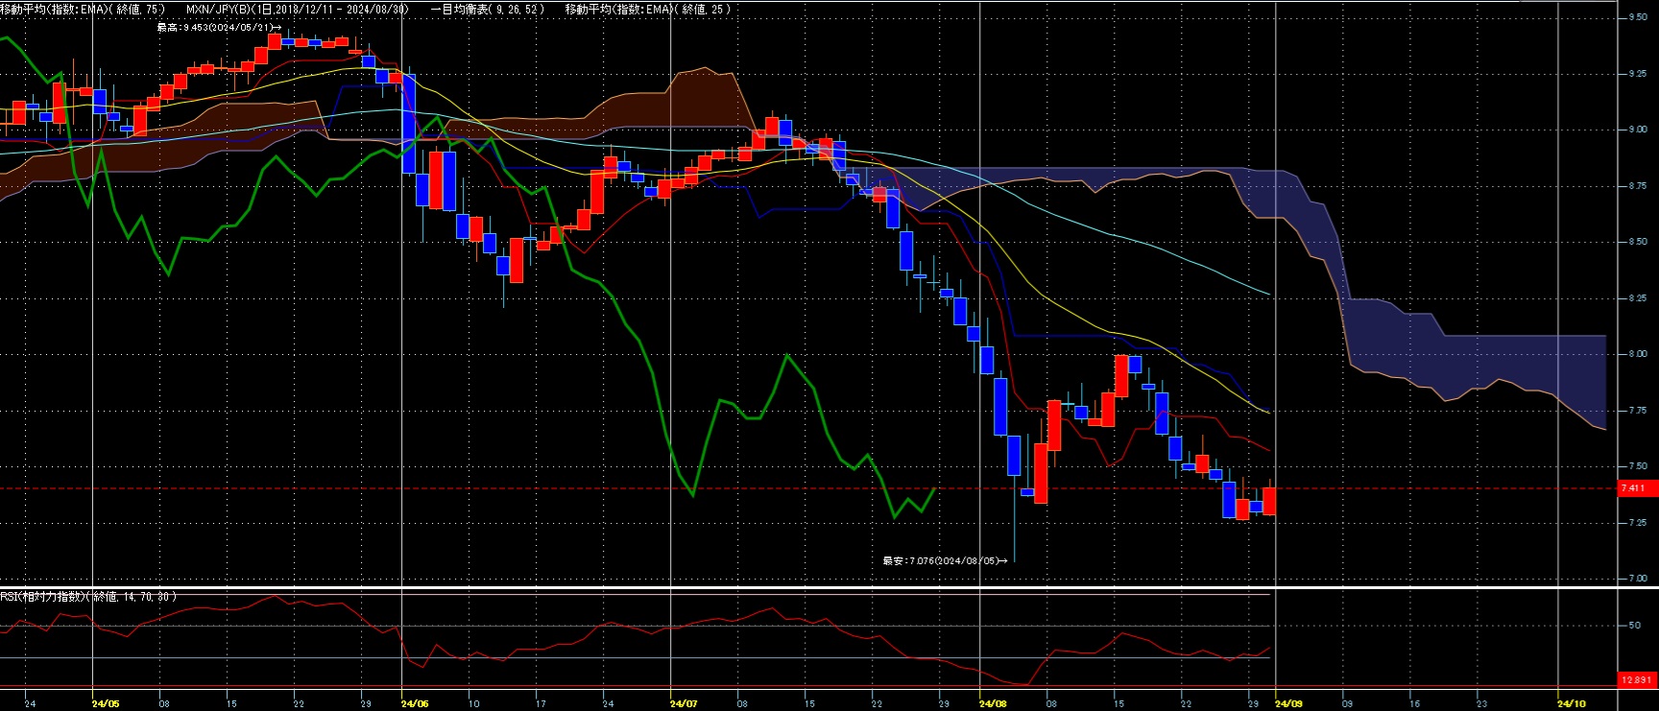The image size is (1659, 711).
Task: Click the red RSI value tag 12.891
Action: pyautogui.click(x=1638, y=680)
